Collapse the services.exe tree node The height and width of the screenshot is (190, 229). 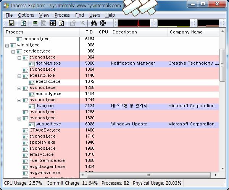13,52
